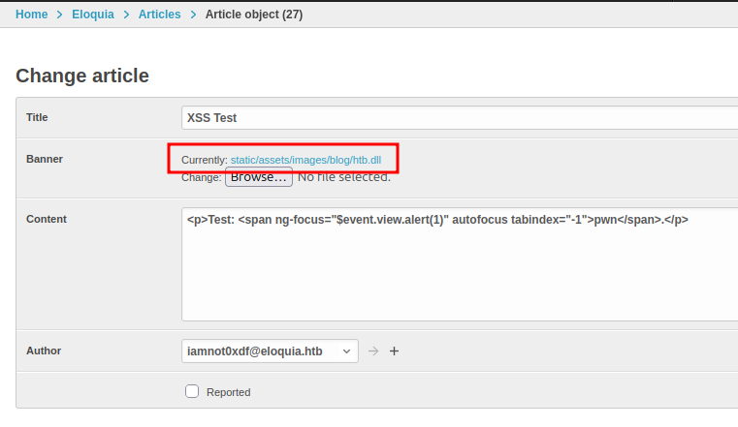
Task: Click the Browse… file button
Action: pos(258,177)
